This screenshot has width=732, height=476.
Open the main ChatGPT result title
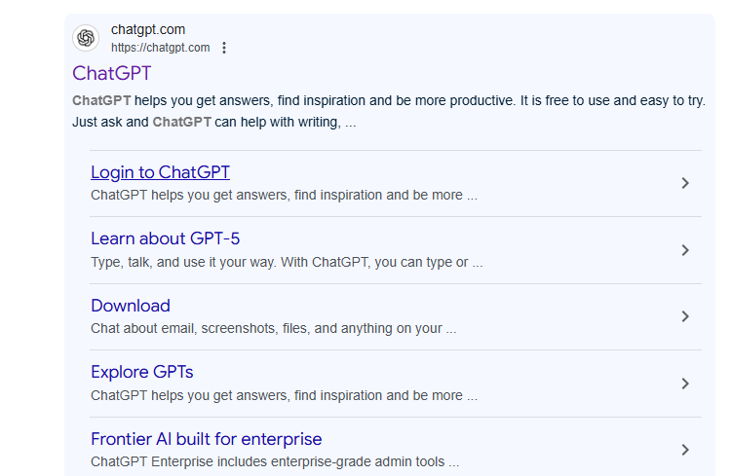pos(112,73)
